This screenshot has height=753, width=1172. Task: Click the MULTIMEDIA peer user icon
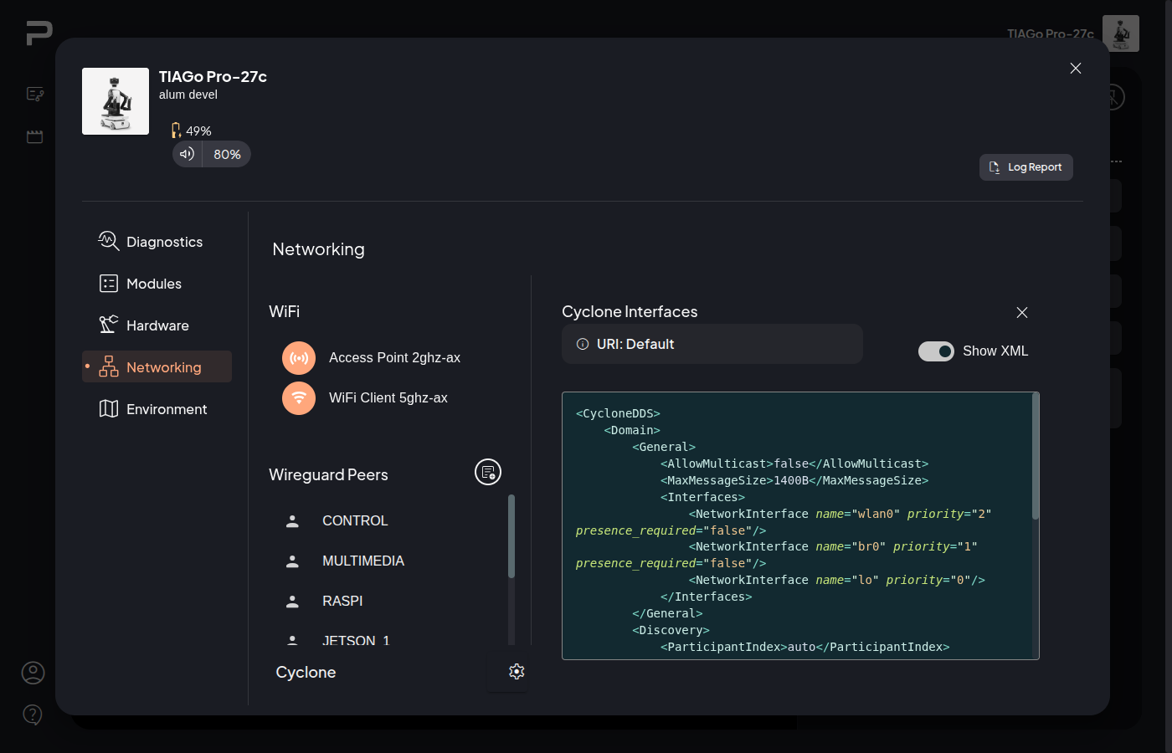click(x=292, y=561)
